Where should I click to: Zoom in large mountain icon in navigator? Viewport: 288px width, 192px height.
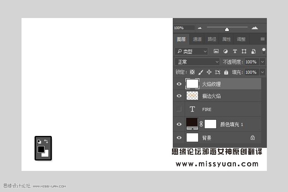coord(255,28)
